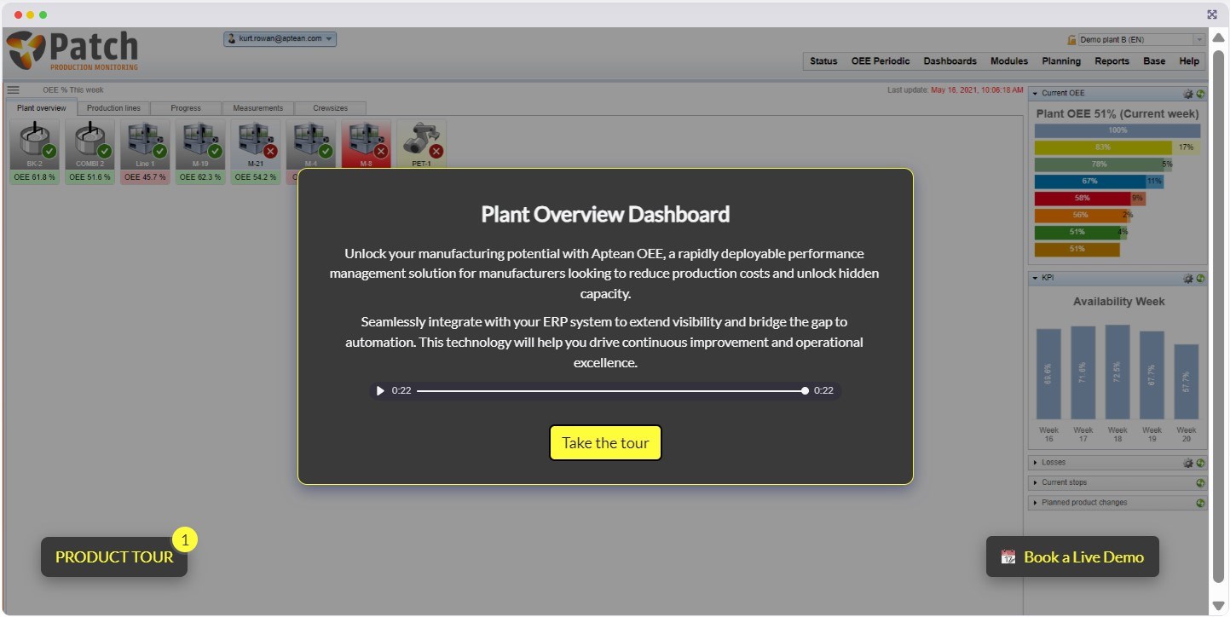Click the blue 67% OEE bar
The width and height of the screenshot is (1230, 617).
[x=1090, y=182]
